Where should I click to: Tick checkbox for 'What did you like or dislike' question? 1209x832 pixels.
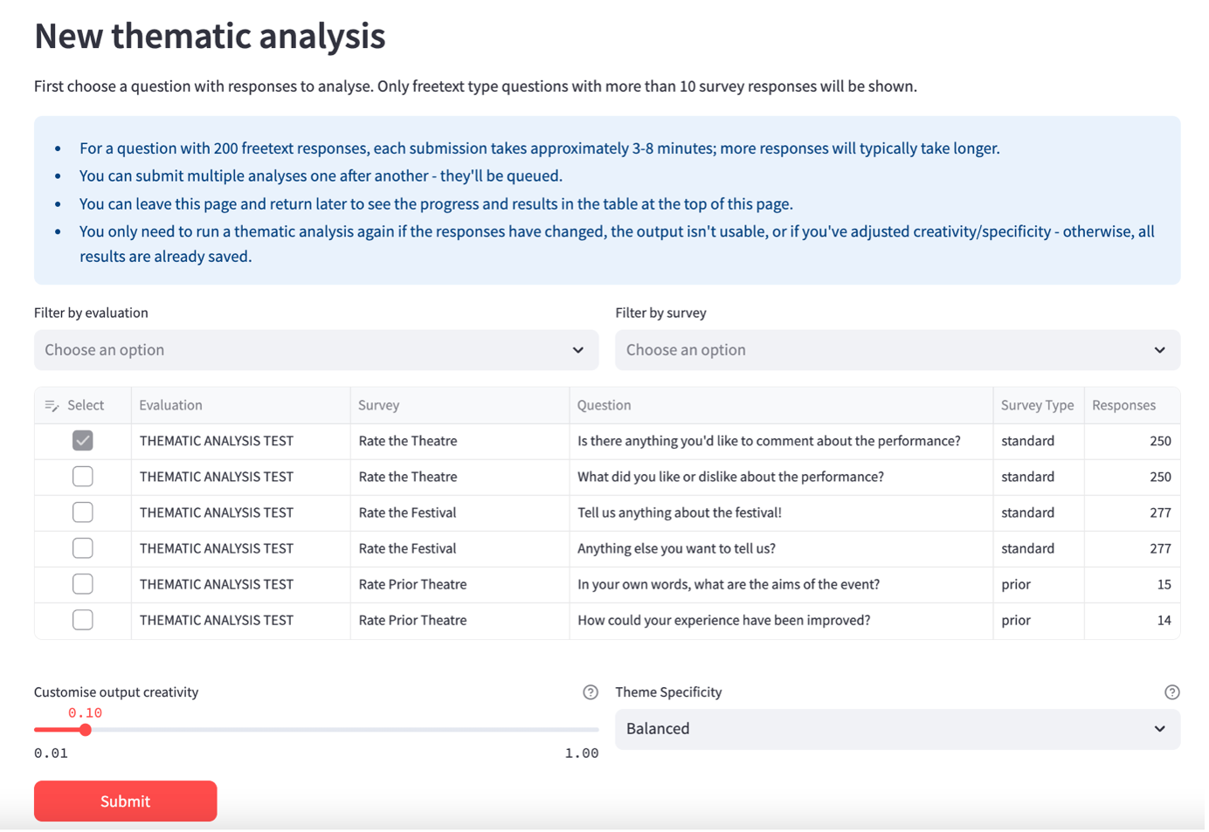pyautogui.click(x=83, y=477)
